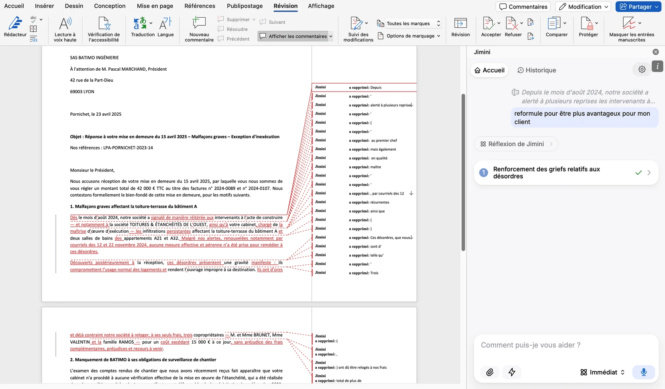This screenshot has height=389, width=665.
Task: Add a Nouveau commentaire
Action: [199, 29]
